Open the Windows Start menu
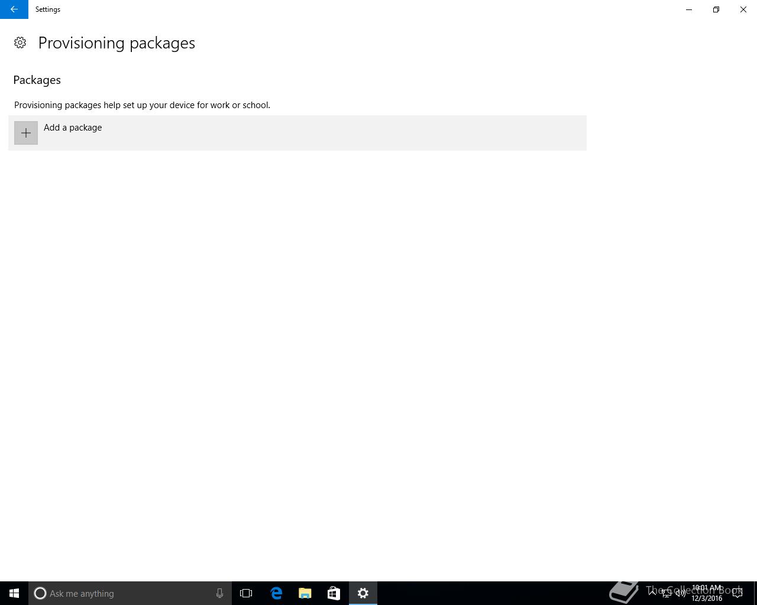Image resolution: width=757 pixels, height=605 pixels. pyautogui.click(x=14, y=593)
